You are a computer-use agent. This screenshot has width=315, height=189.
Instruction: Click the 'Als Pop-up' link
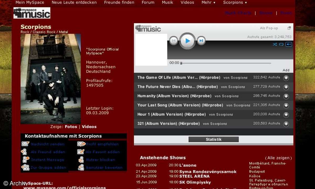pos(269,28)
